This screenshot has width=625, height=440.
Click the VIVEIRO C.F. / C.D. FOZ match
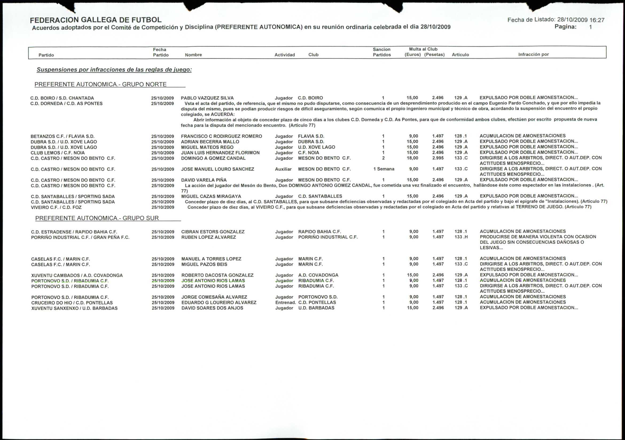pyautogui.click(x=56, y=208)
